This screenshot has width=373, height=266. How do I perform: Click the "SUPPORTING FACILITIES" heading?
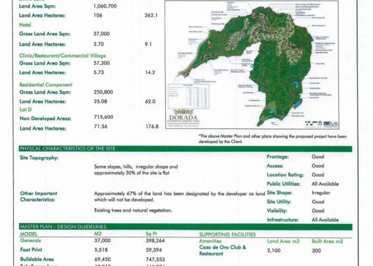pos(227,235)
